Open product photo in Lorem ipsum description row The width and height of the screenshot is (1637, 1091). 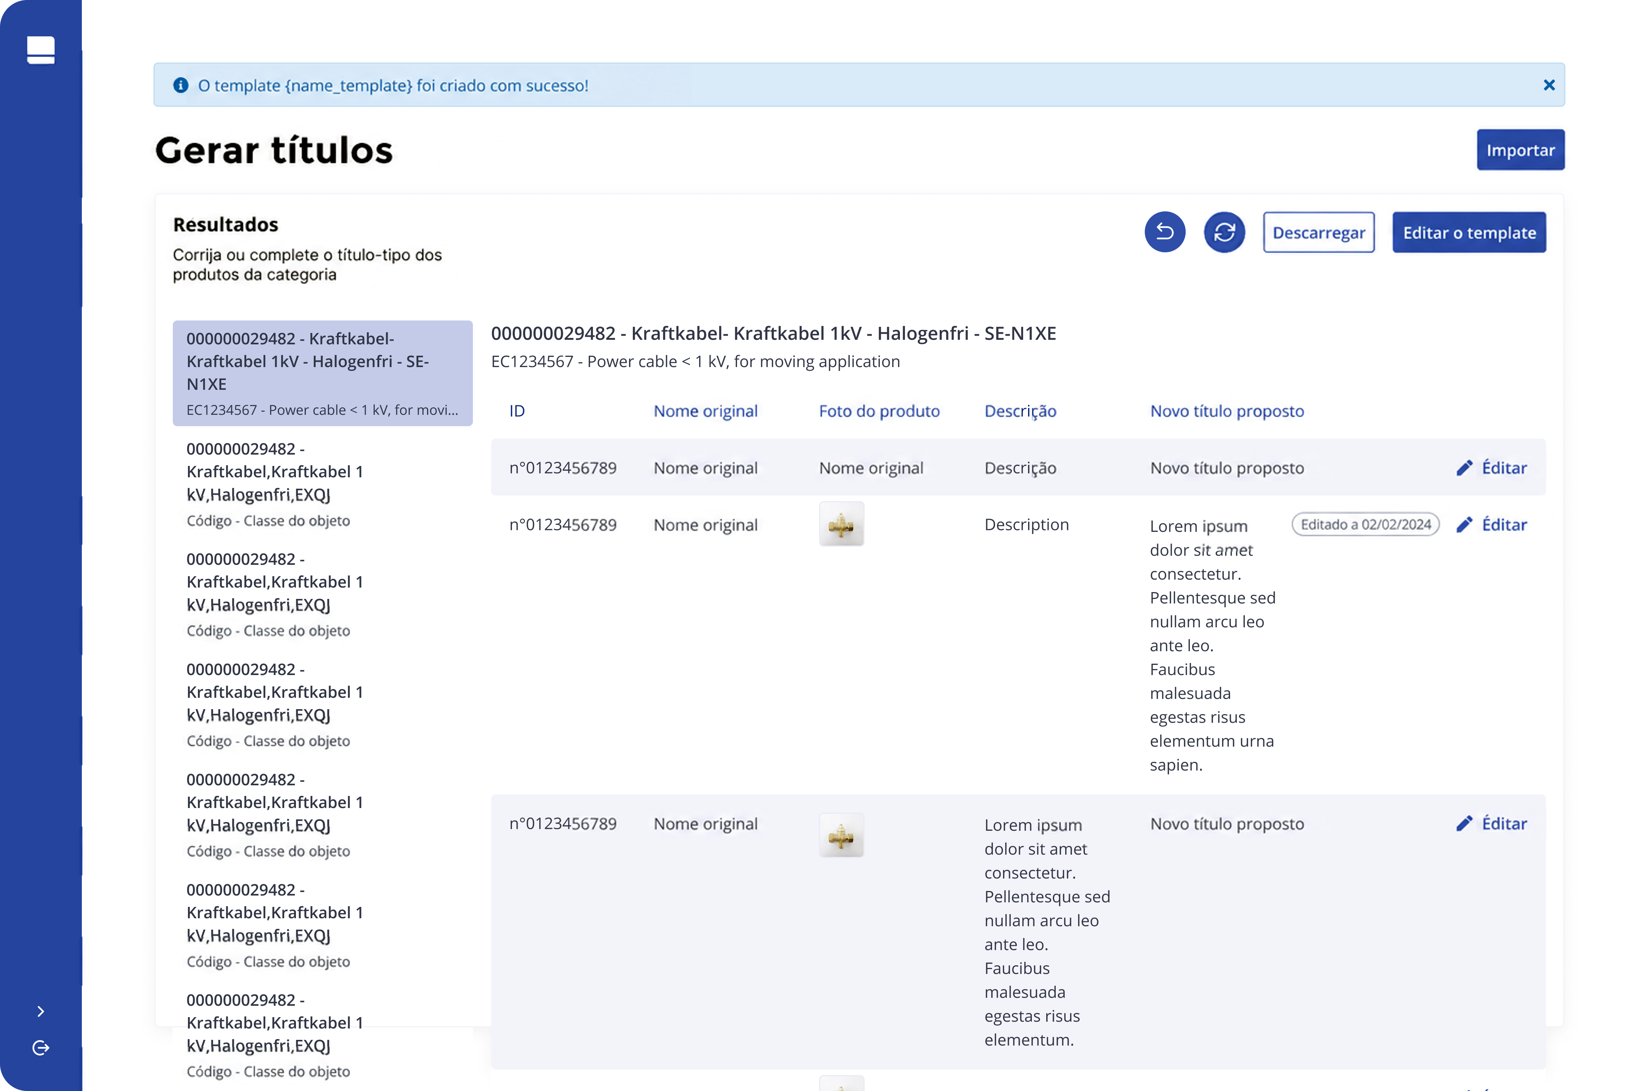pos(841,835)
